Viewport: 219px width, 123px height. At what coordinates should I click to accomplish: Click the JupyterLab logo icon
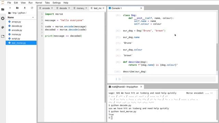pyautogui.click(x=3, y=2)
